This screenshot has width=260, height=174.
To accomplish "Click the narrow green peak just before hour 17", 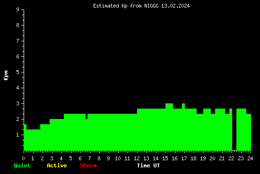I will (183, 127).
